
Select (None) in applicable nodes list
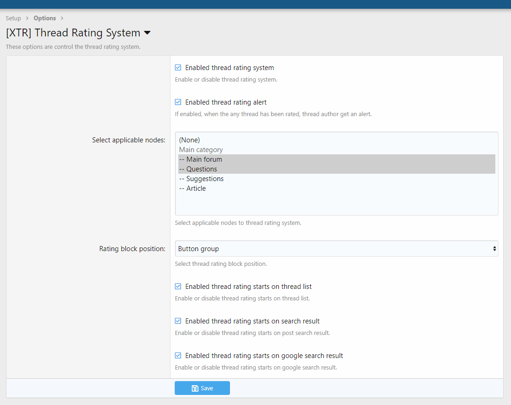point(189,140)
